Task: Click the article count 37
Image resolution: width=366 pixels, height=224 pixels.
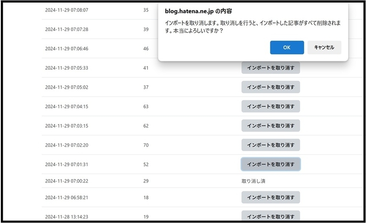Action: pos(146,87)
